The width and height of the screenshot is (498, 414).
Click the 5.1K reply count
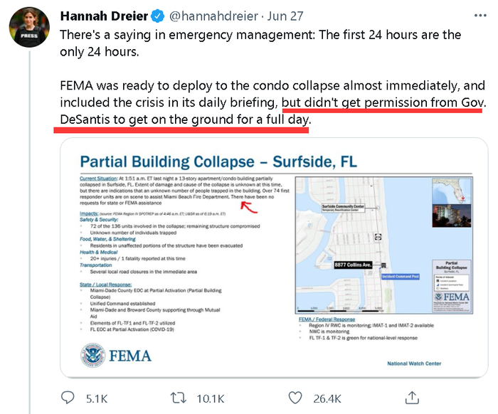(96, 398)
